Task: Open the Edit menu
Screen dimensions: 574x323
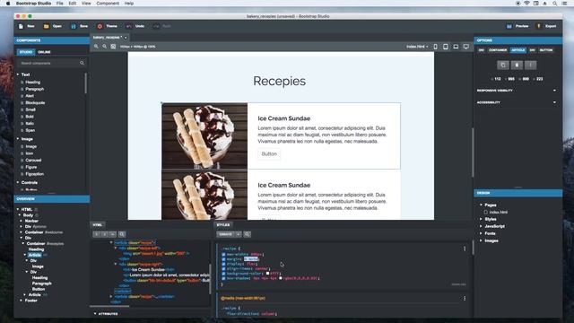Action: click(x=73, y=4)
